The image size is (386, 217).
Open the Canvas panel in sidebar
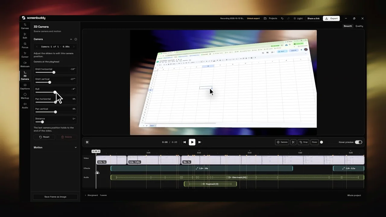pyautogui.click(x=25, y=26)
